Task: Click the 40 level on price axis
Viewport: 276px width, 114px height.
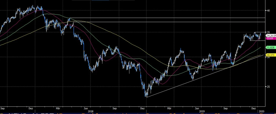Action: (x=267, y=10)
